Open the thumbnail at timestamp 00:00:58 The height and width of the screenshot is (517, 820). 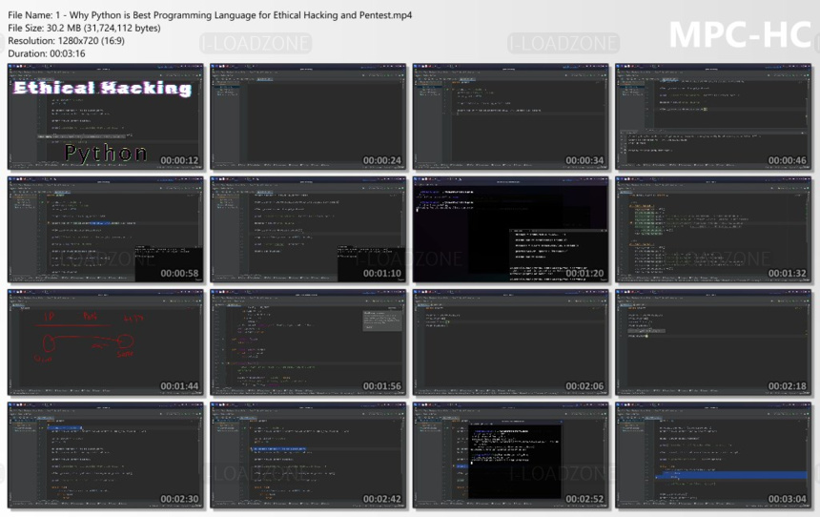point(105,230)
